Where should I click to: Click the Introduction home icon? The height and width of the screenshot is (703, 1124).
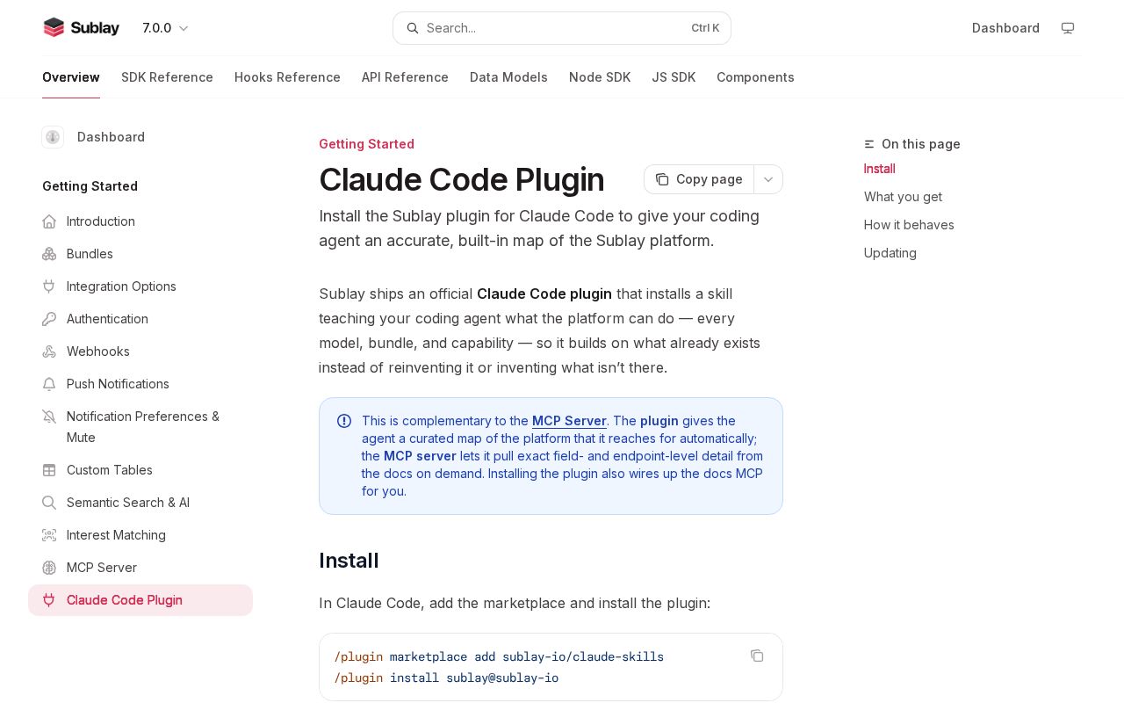49,221
